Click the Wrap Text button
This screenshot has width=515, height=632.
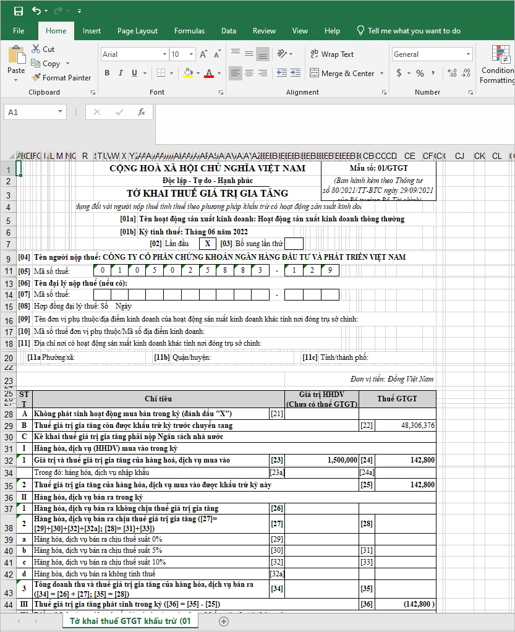coord(332,54)
